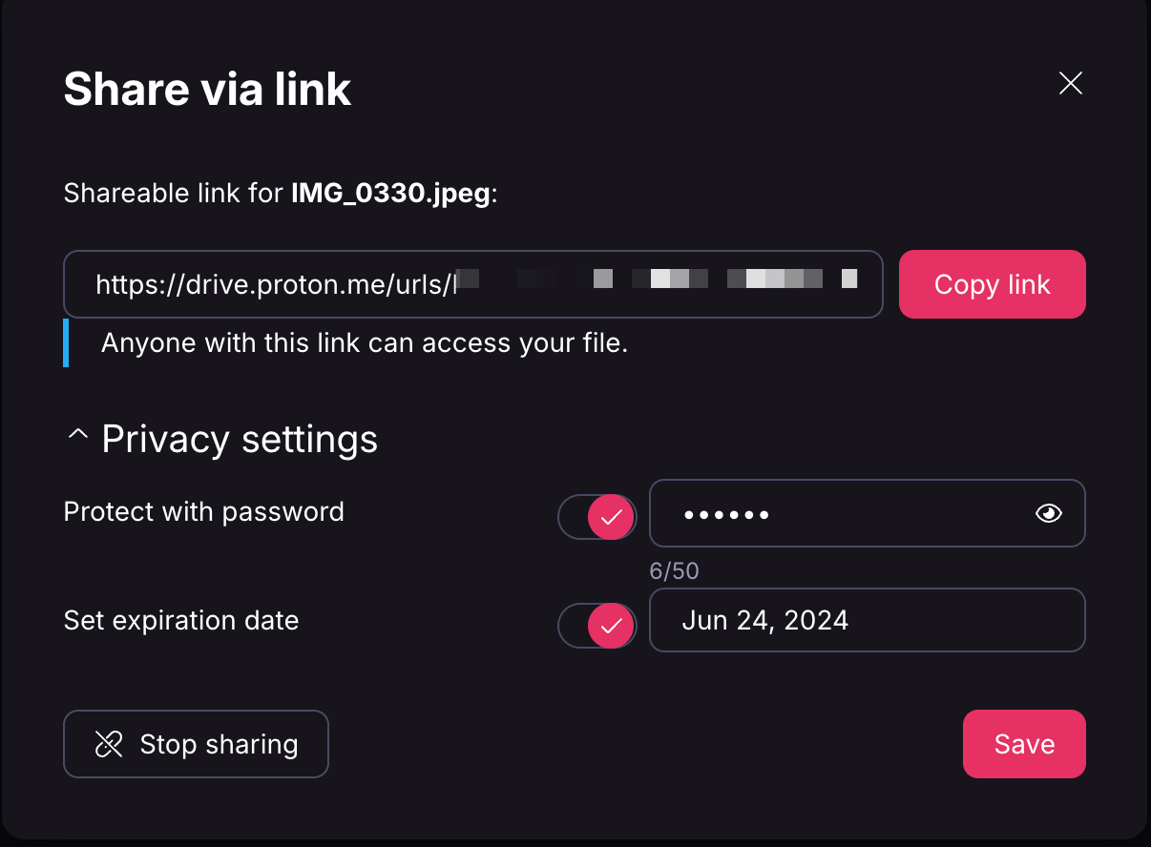Toggle password visibility in the password field

(x=1048, y=513)
